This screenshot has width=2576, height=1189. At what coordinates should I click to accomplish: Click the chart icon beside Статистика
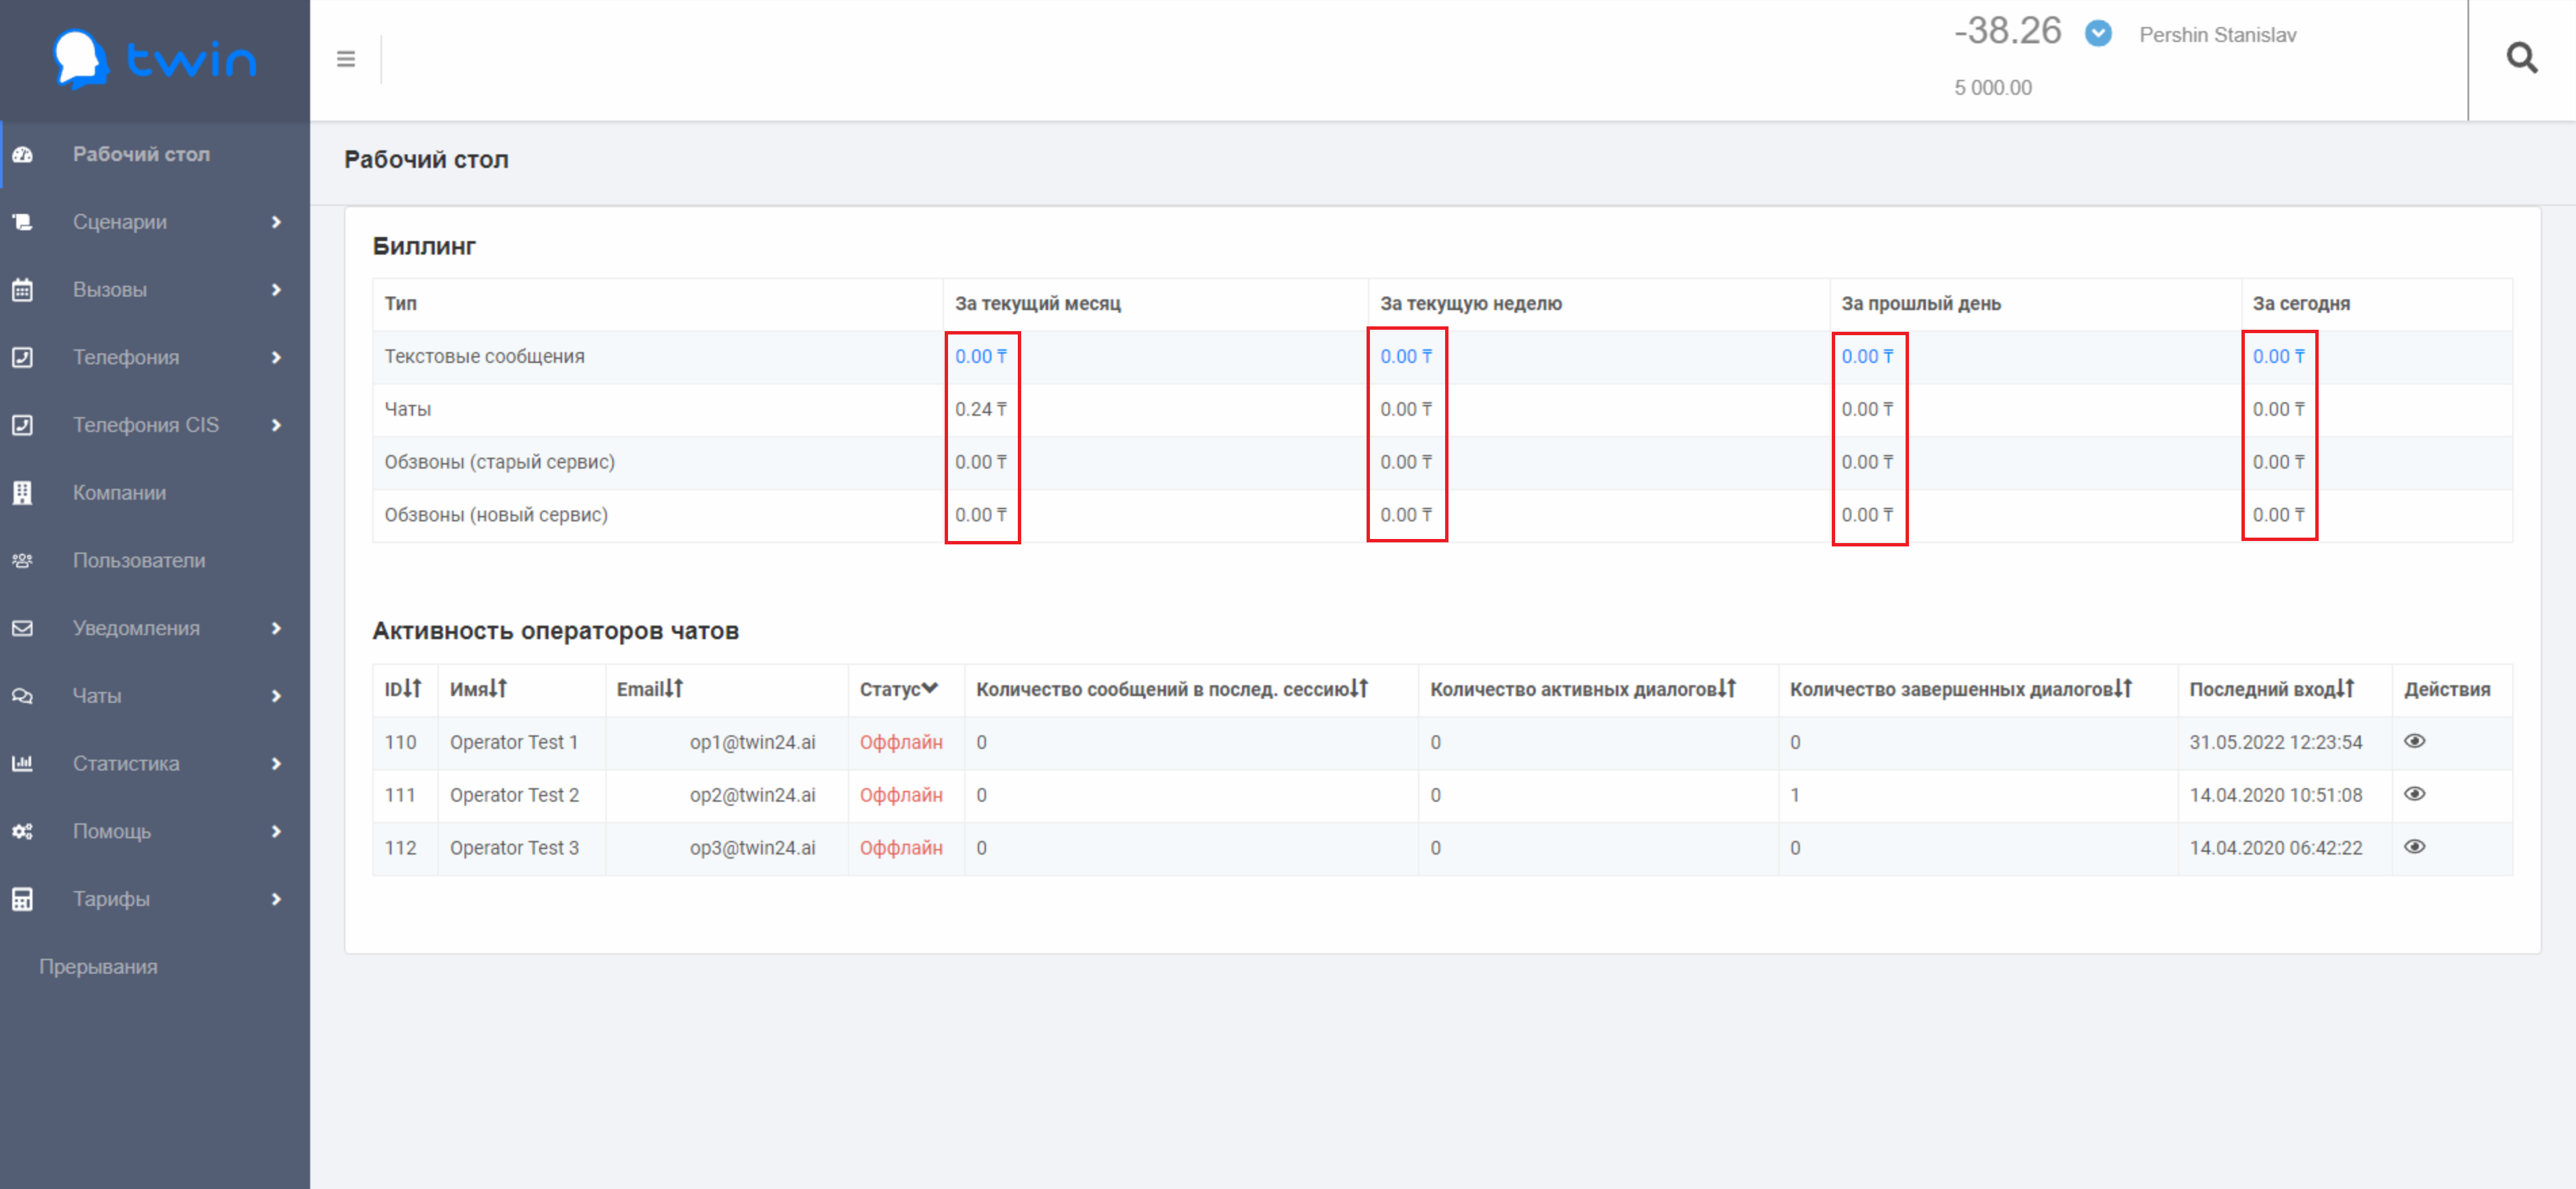coord(22,764)
